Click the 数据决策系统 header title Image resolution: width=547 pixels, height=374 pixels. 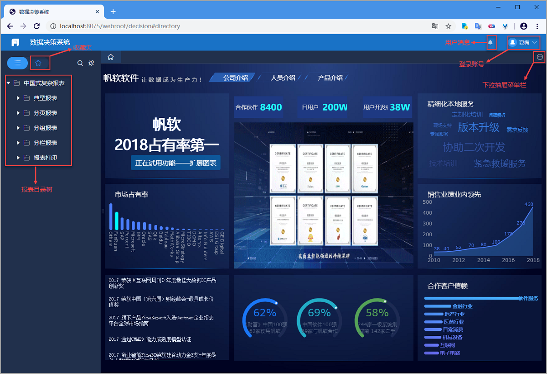(50, 42)
